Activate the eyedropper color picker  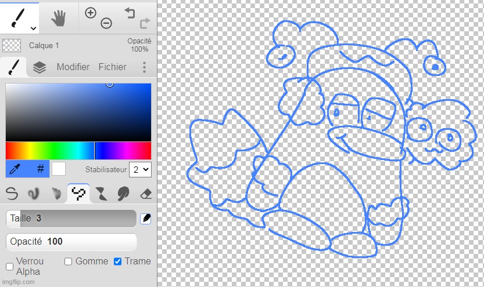pos(15,169)
